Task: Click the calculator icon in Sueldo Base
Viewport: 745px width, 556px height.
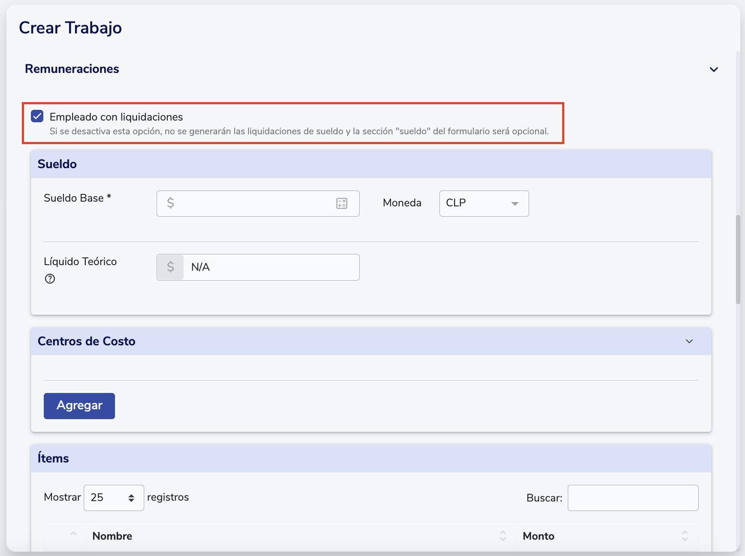Action: (342, 203)
